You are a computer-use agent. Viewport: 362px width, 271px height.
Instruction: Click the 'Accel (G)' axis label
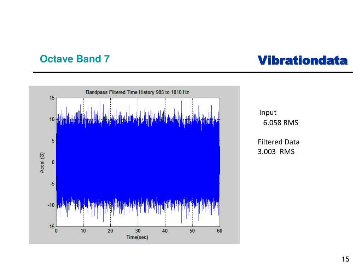(x=42, y=162)
